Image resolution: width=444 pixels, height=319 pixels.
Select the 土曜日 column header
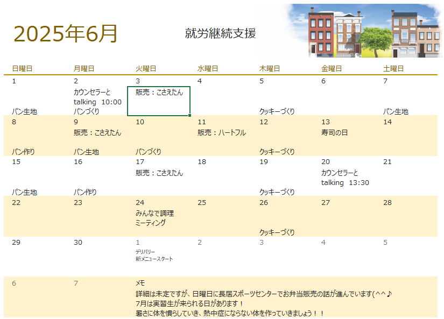[x=393, y=68]
